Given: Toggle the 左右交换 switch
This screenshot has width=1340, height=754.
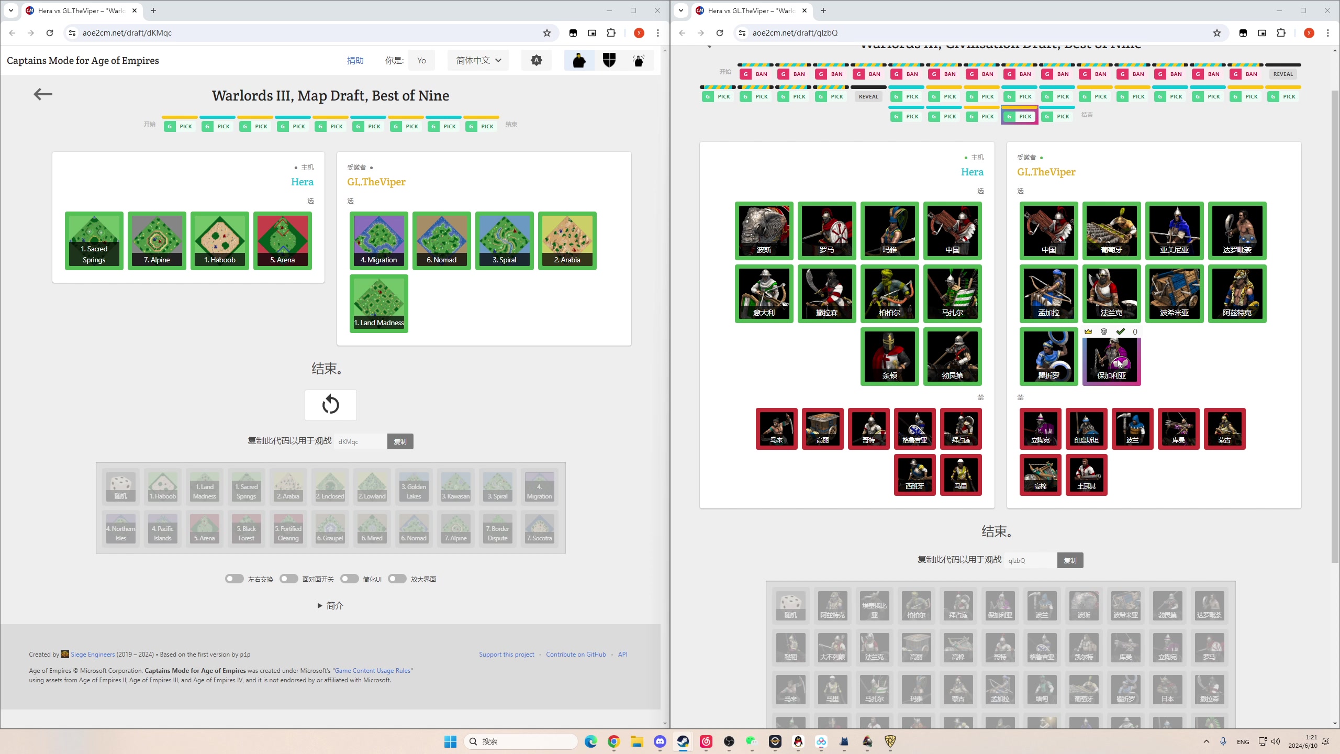Looking at the screenshot, I should [x=234, y=579].
